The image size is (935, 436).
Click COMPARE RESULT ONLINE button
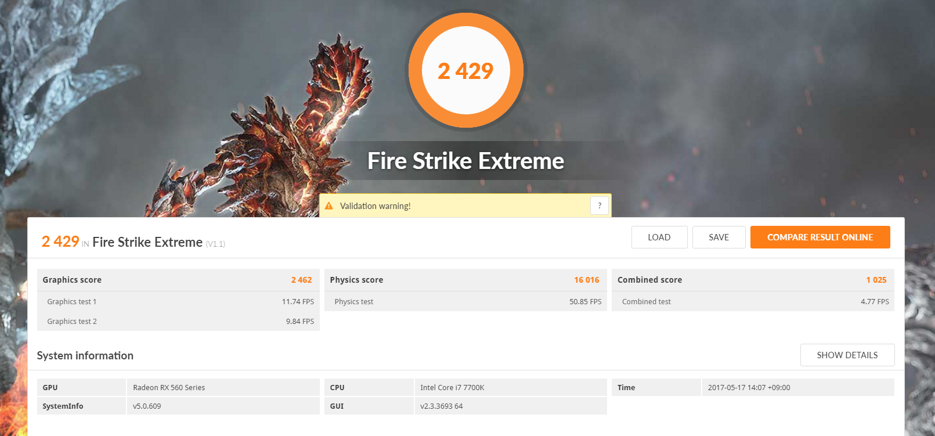(x=820, y=237)
